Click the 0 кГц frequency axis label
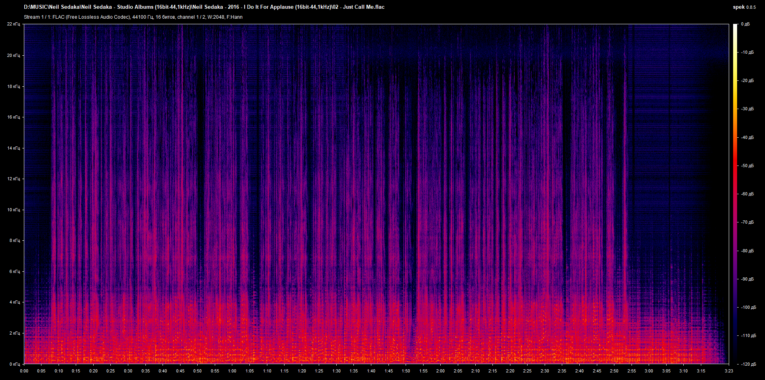This screenshot has width=765, height=380. coord(15,364)
